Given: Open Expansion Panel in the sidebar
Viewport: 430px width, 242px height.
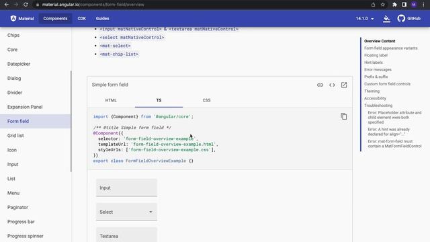Looking at the screenshot, I should pyautogui.click(x=36, y=107).
